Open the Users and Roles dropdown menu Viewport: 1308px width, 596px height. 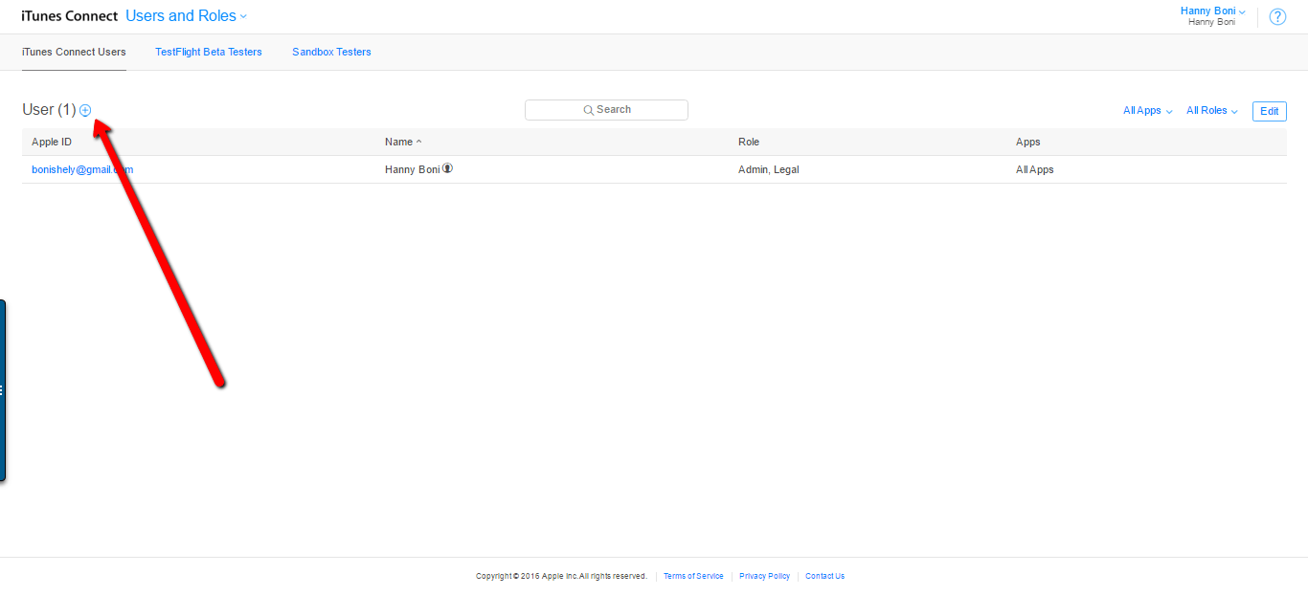tap(187, 16)
